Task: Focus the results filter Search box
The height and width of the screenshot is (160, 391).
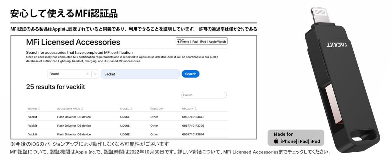Action: (x=204, y=95)
